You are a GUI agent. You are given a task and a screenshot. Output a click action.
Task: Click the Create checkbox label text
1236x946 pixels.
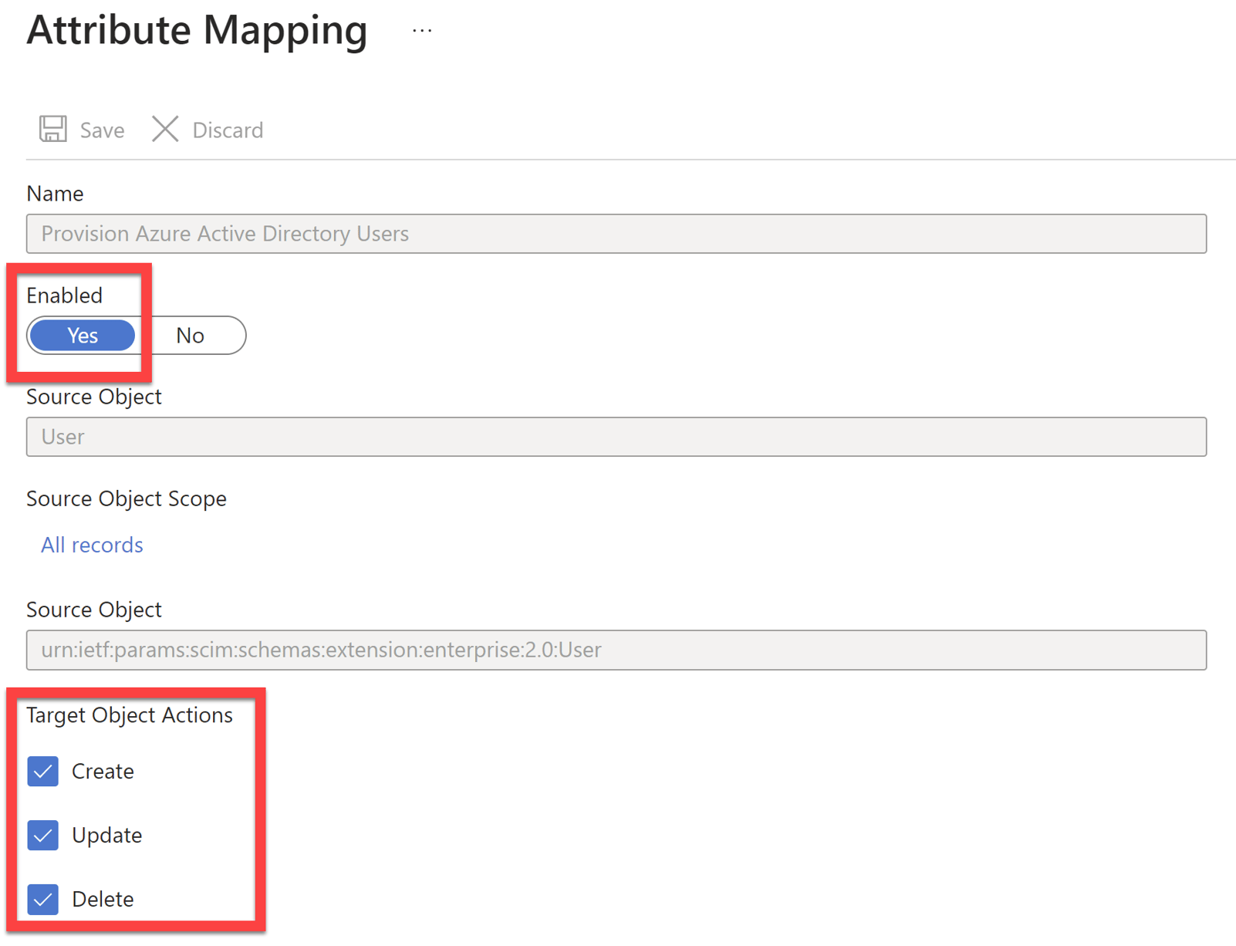(x=103, y=771)
